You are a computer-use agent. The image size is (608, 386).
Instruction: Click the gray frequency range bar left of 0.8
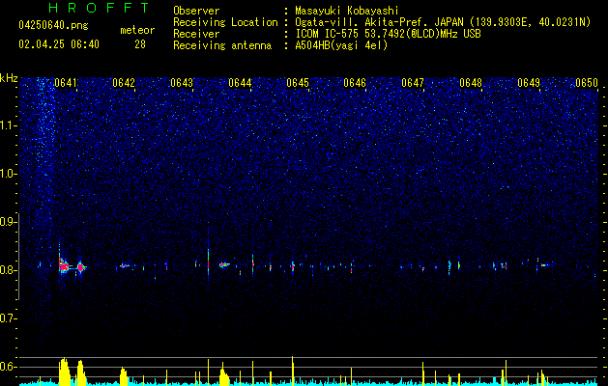pos(19,257)
